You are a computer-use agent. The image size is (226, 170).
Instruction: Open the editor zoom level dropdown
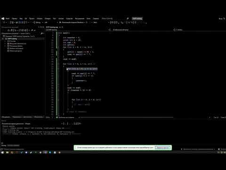point(49,118)
